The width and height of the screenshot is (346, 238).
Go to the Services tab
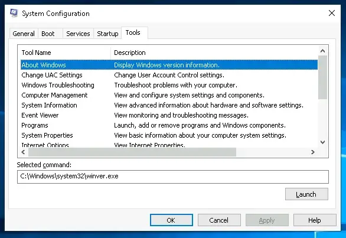pos(78,34)
